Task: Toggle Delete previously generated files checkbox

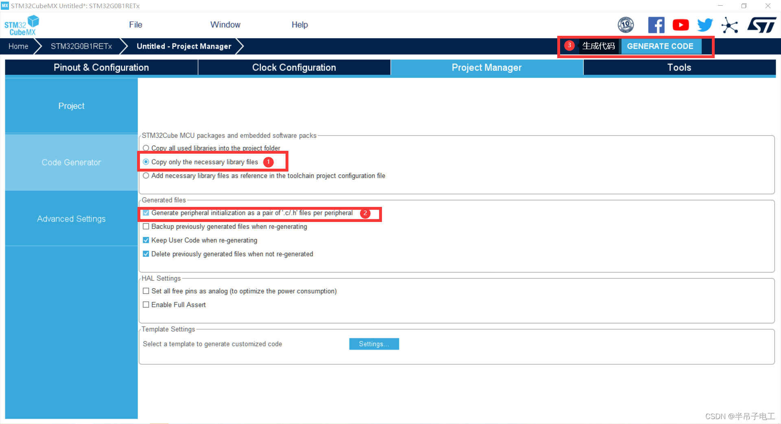Action: [x=146, y=254]
